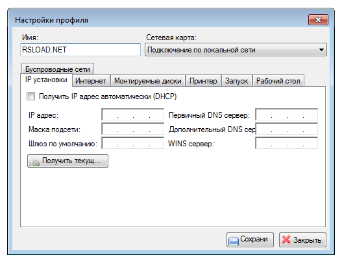This screenshot has width=342, height=257.
Task: Select the IP установки tab
Action: click(46, 80)
